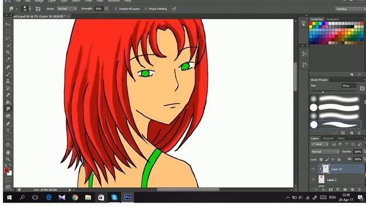Open Chrome from the taskbar
This screenshot has height=206, width=366.
(x=75, y=197)
